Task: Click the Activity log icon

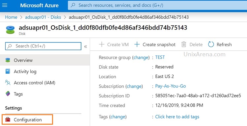Action: (8, 71)
